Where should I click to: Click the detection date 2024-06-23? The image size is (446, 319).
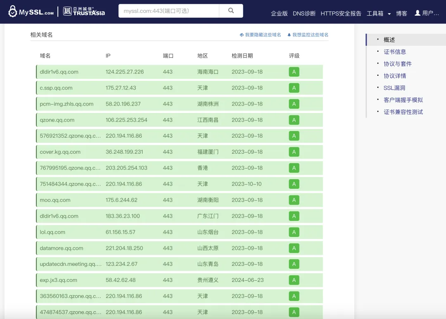click(248, 280)
